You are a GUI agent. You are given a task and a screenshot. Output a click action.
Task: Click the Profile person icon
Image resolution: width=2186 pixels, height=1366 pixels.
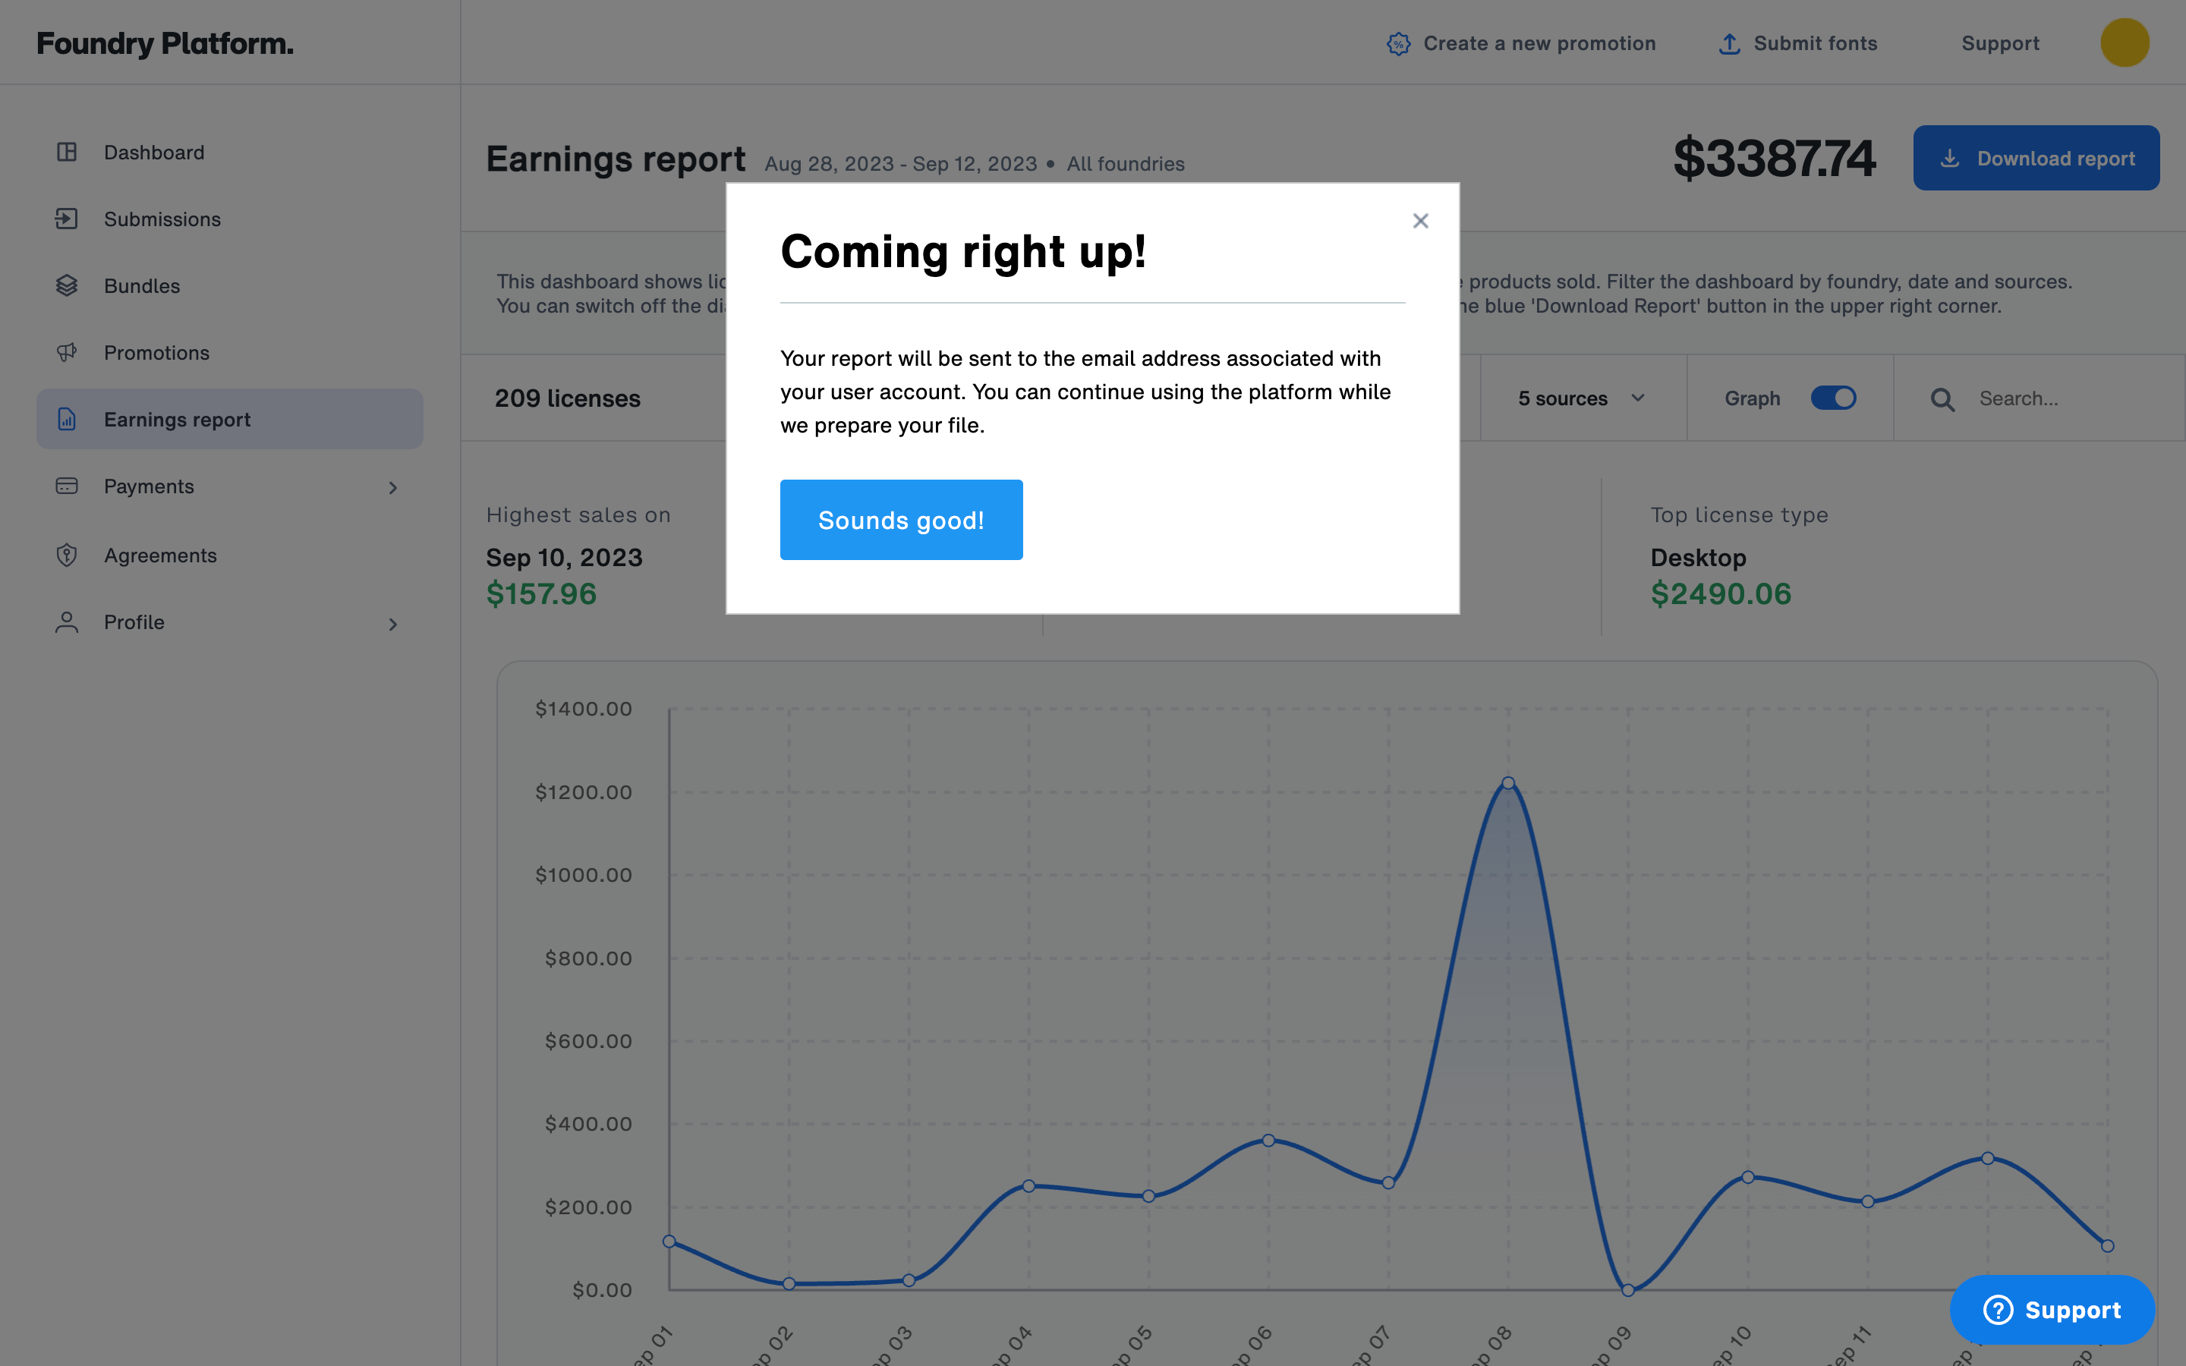point(67,622)
